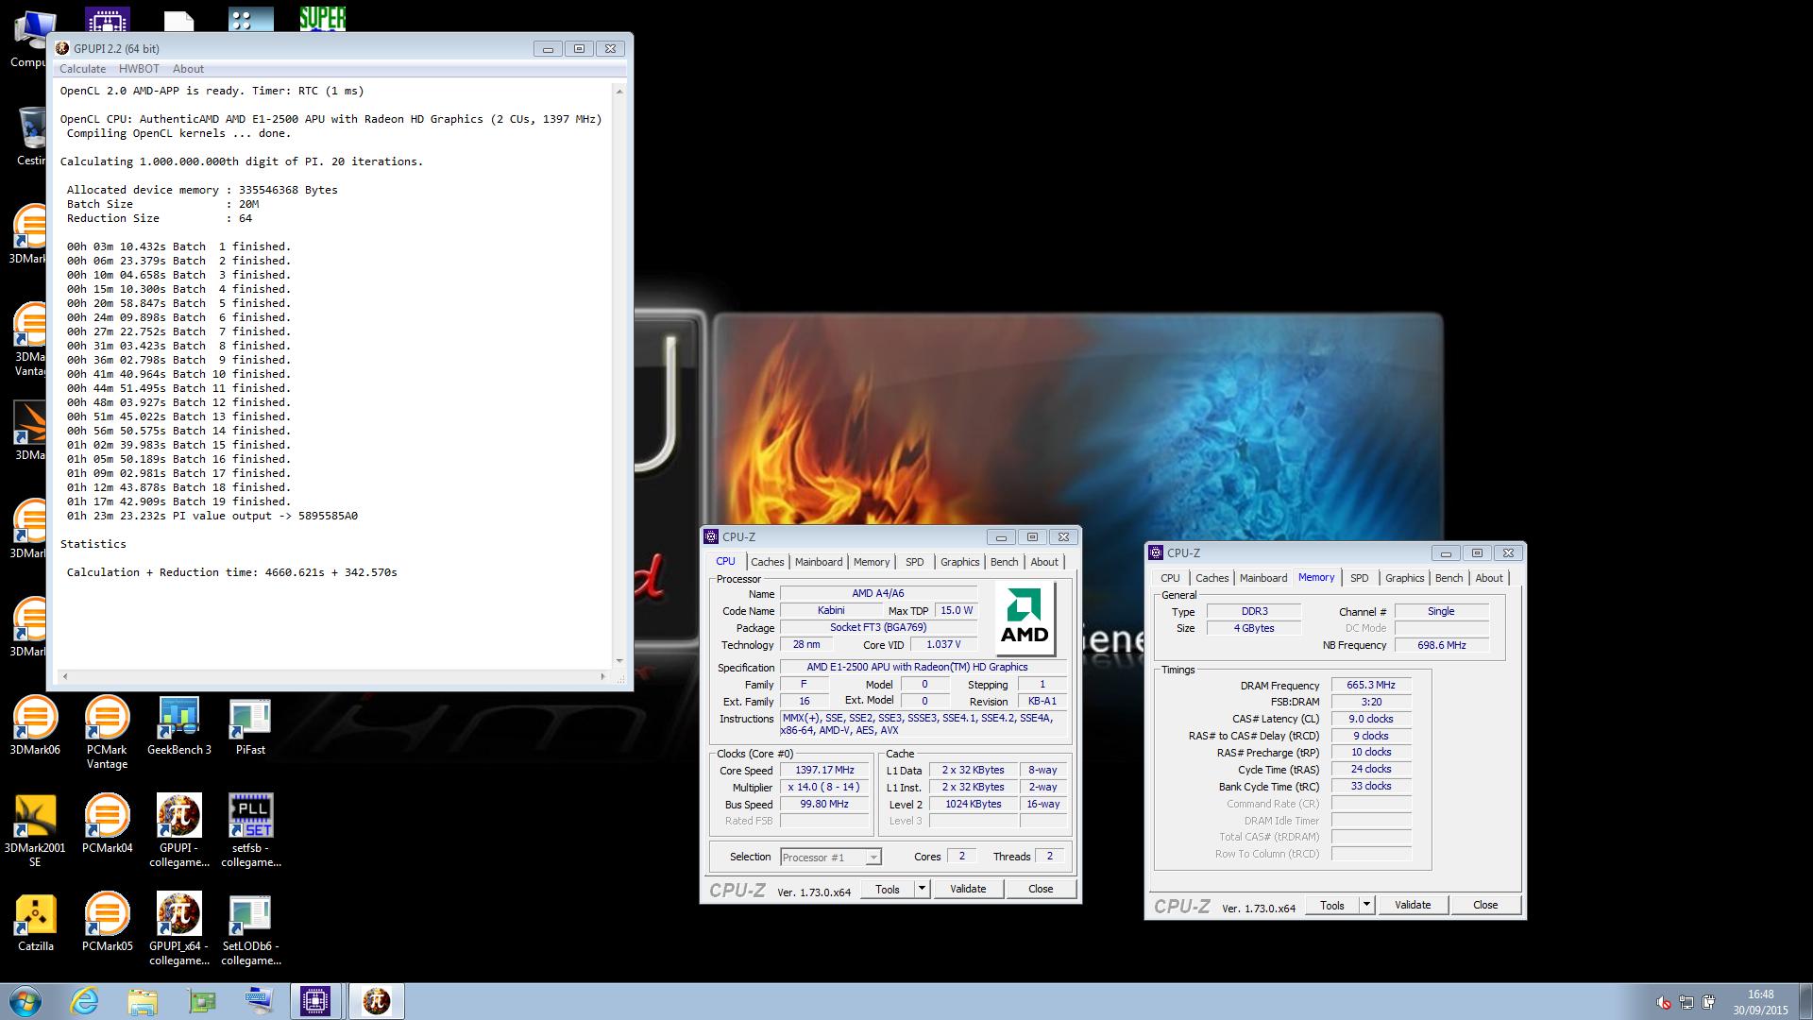Click the muted volume tray icon
Viewport: 1813px width, 1020px height.
[1663, 1002]
